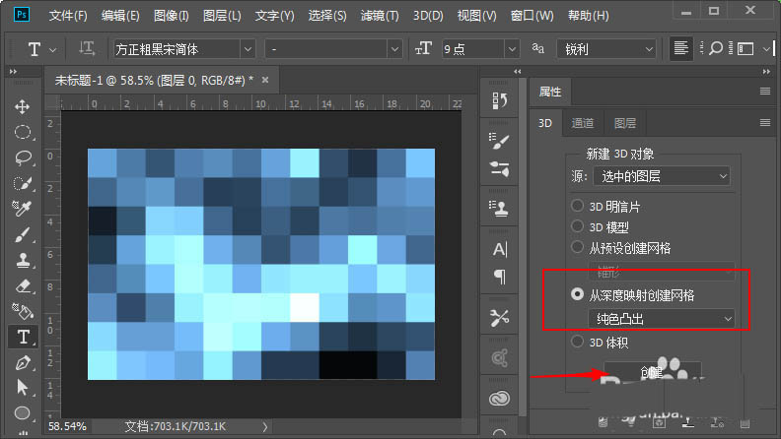The width and height of the screenshot is (781, 439).
Task: Open the 窗口(W) menu
Action: pyautogui.click(x=532, y=16)
